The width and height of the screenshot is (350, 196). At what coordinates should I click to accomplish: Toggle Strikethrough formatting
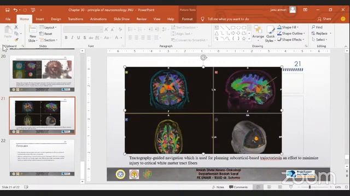pos(91,38)
